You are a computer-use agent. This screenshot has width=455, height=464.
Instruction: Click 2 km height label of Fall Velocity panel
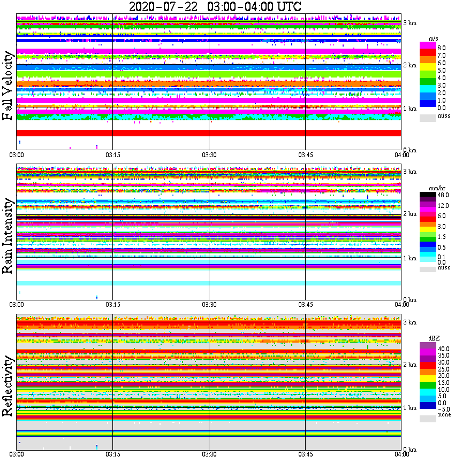pos(410,65)
